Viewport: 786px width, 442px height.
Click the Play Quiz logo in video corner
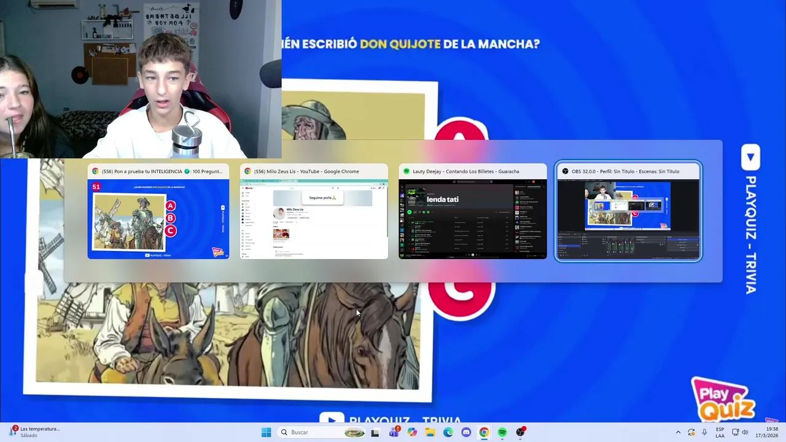pos(723,399)
